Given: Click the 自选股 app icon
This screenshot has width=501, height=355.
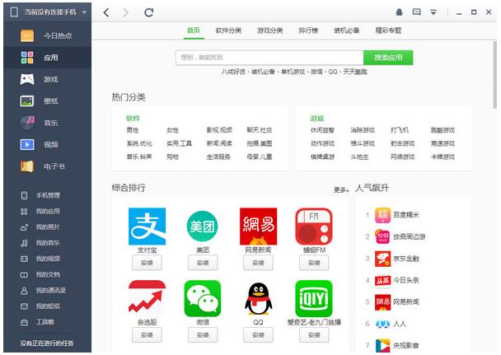Looking at the screenshot, I should pos(147,298).
